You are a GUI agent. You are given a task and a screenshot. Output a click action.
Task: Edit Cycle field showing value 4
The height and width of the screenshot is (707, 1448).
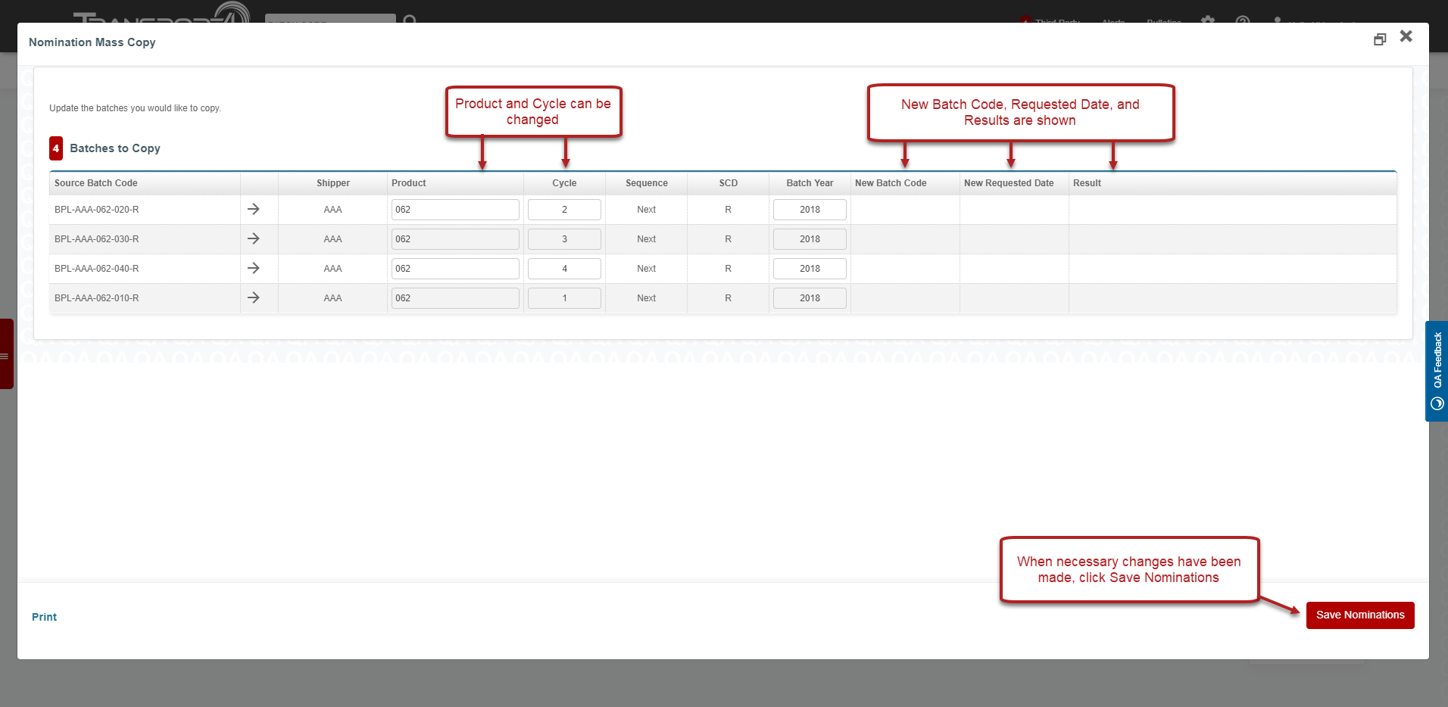564,269
